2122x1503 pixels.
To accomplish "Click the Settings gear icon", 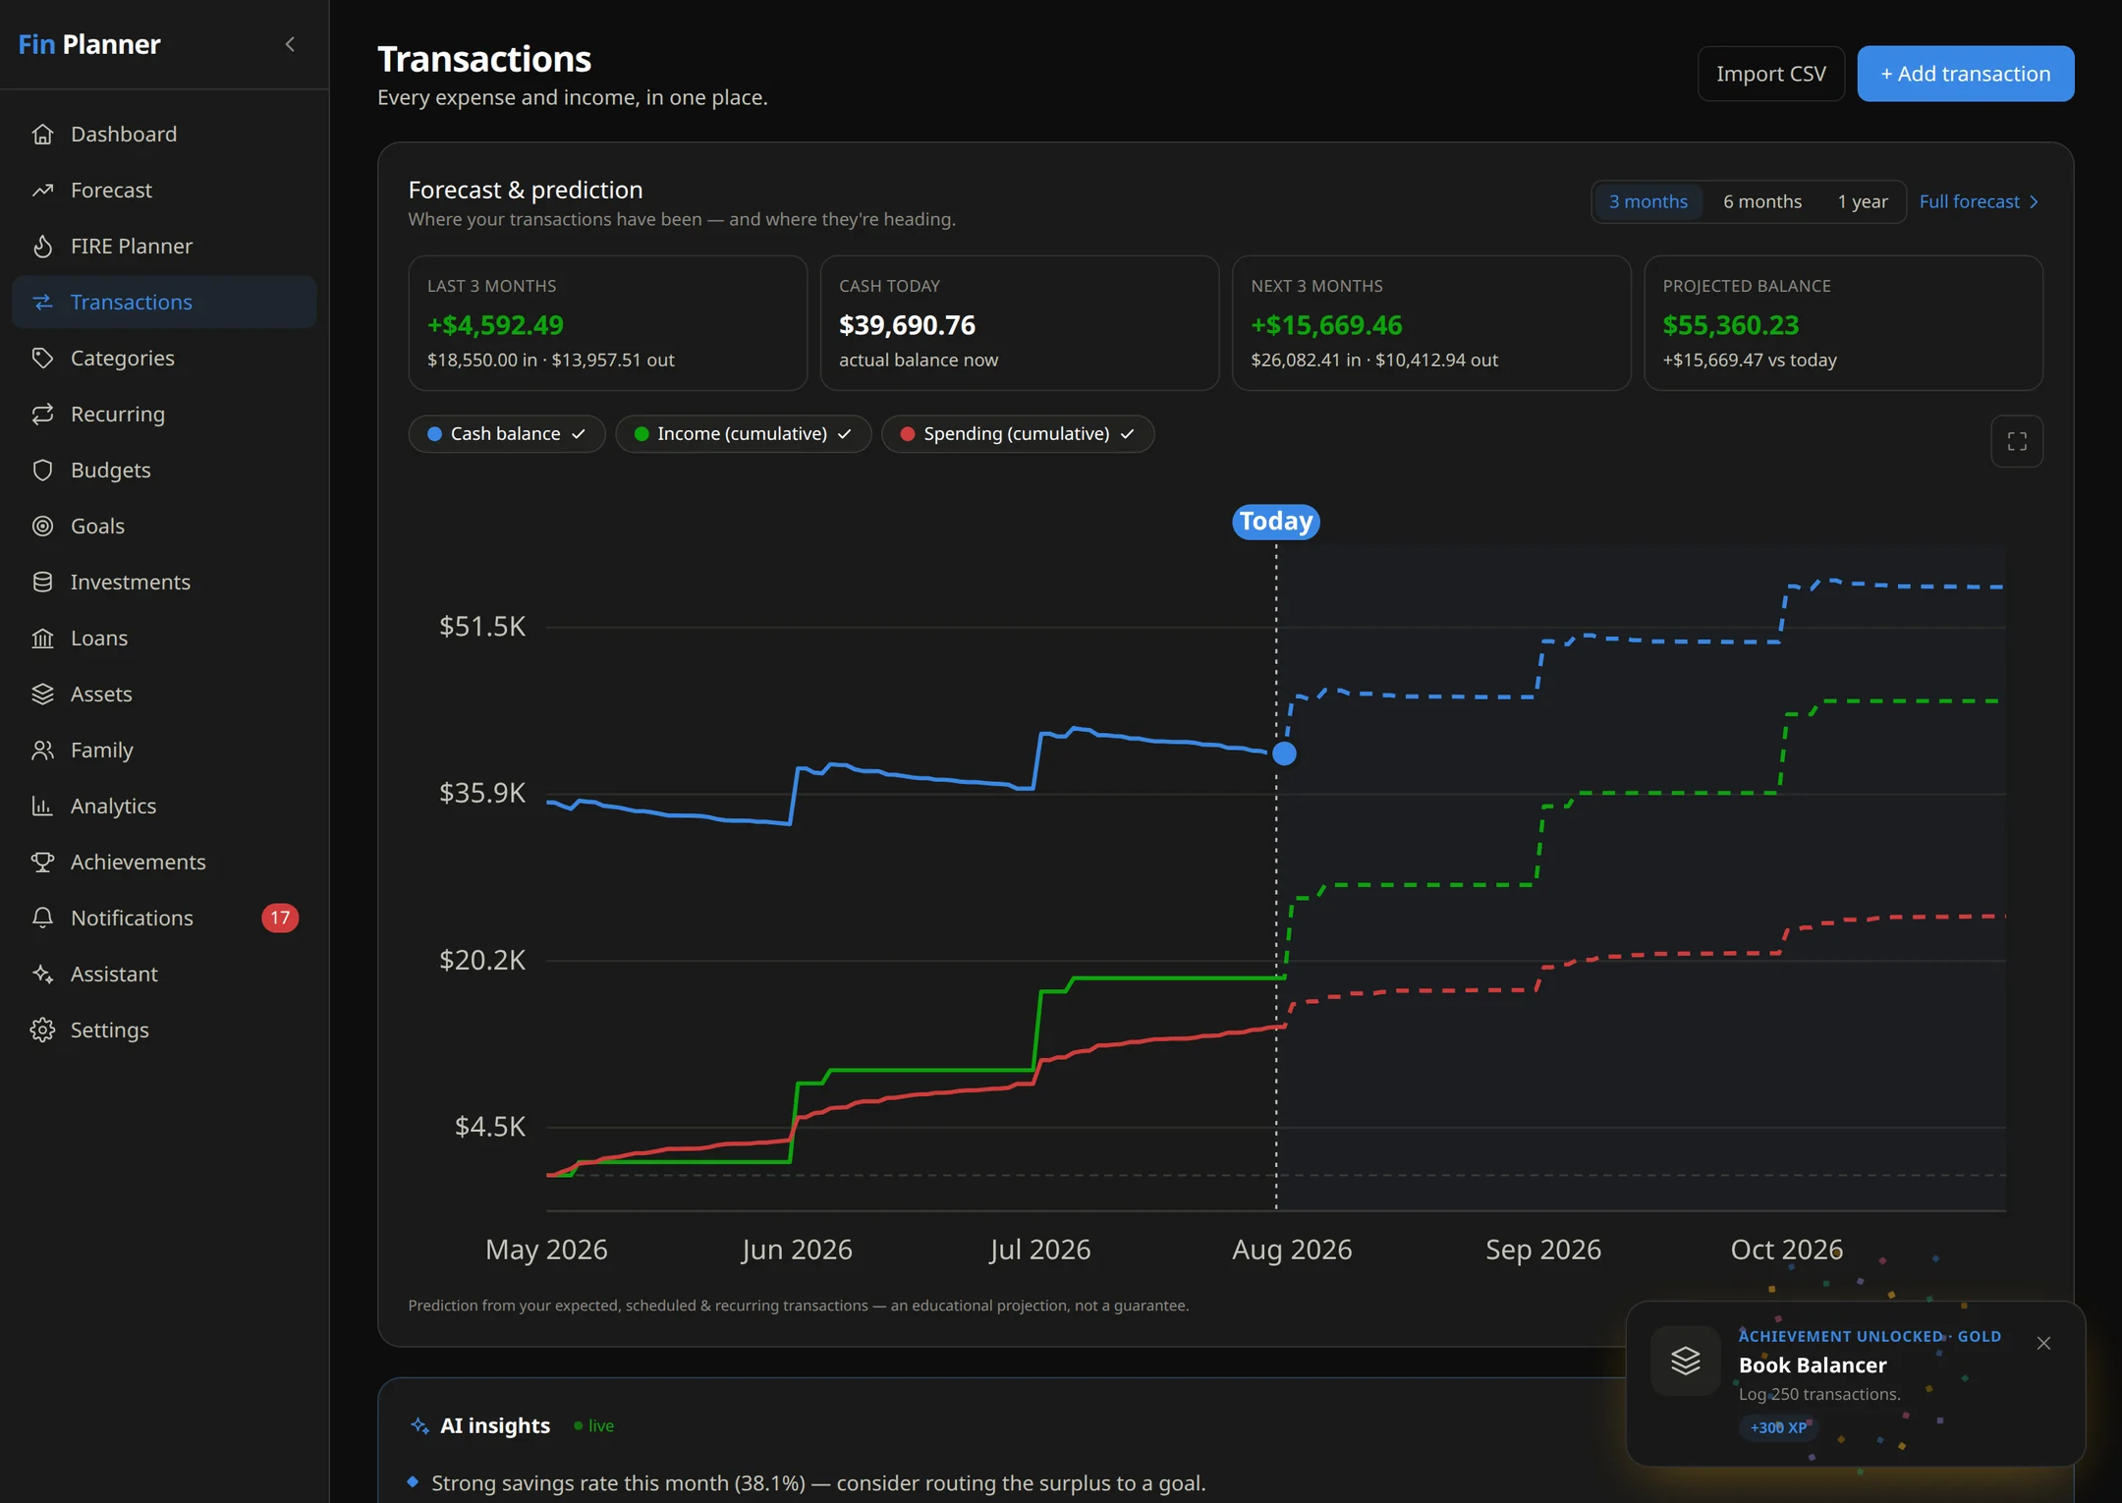I will pyautogui.click(x=42, y=1030).
